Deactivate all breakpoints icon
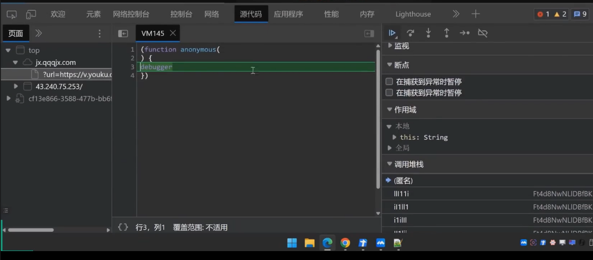The height and width of the screenshot is (260, 593). point(483,33)
